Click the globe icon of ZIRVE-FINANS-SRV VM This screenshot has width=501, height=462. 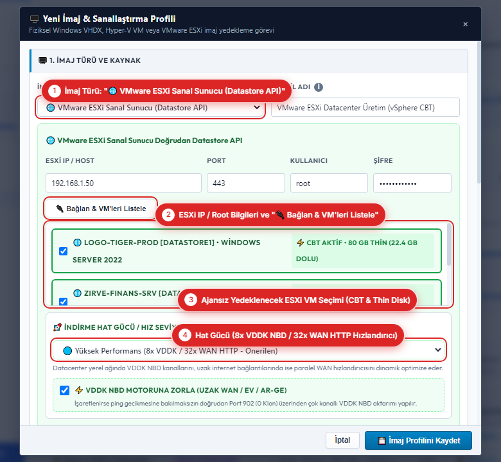tap(77, 293)
